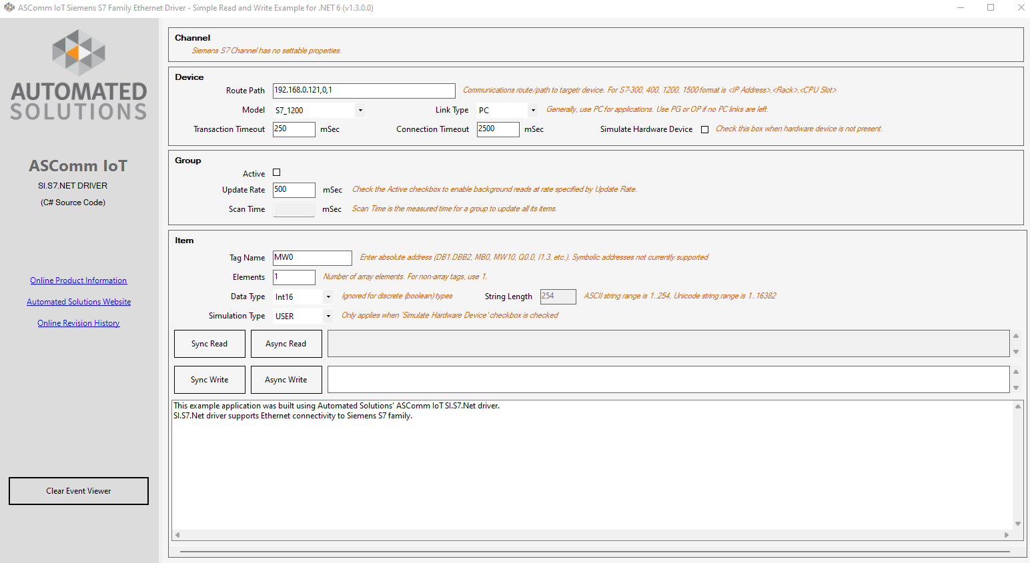The image size is (1030, 563).
Task: Click the String Length field showing 254
Action: (558, 296)
